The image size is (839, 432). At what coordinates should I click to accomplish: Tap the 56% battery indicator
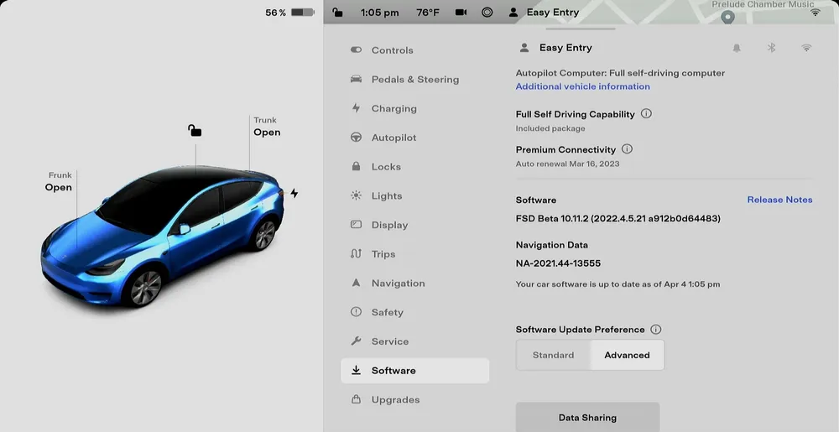(289, 12)
